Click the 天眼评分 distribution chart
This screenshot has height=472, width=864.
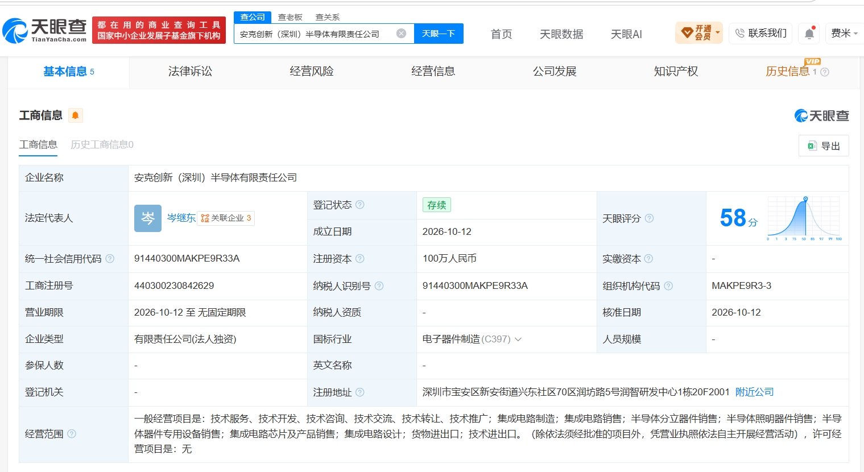click(x=804, y=218)
